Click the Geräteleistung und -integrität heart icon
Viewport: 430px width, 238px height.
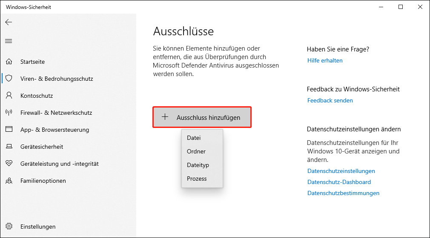(x=9, y=163)
